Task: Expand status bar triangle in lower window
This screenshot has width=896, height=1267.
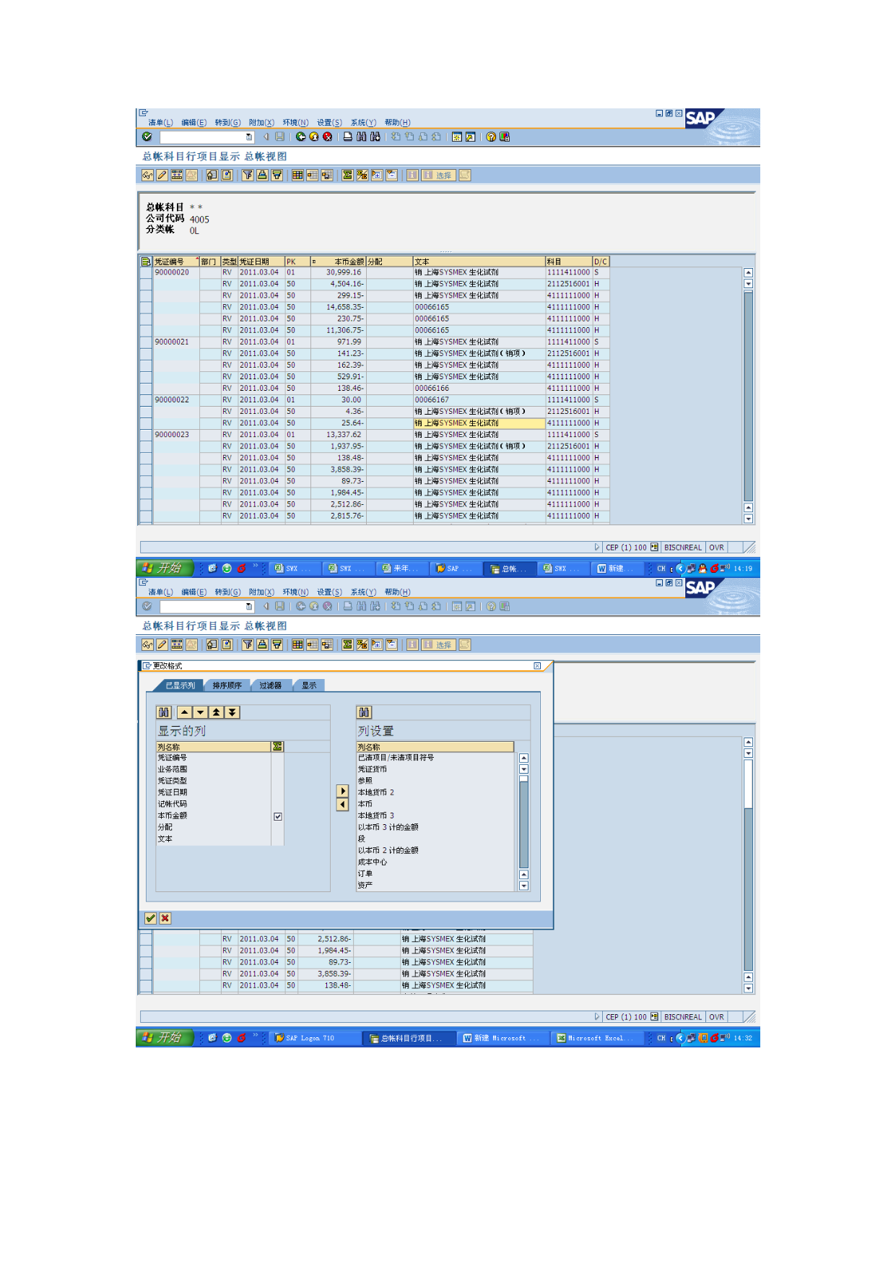Action: point(597,1016)
